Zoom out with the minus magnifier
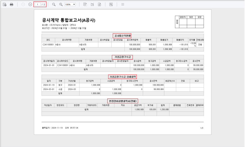The height and width of the screenshot is (147, 245). (x=54, y=4)
